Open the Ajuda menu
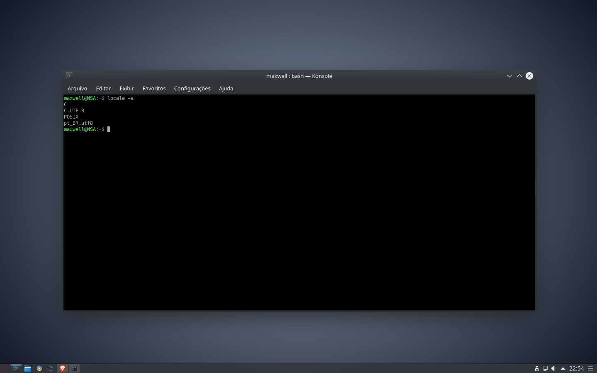The height and width of the screenshot is (373, 597). click(x=226, y=88)
